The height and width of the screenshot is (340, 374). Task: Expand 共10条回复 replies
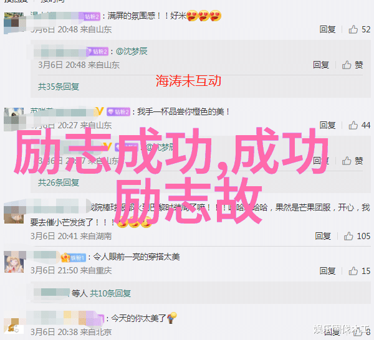click(x=110, y=293)
